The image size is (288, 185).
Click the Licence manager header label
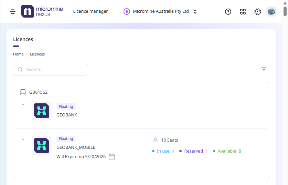pos(90,11)
